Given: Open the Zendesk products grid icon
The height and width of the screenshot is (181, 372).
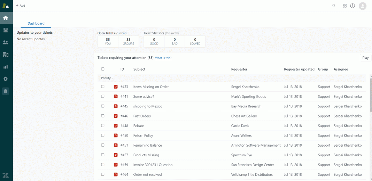Looking at the screenshot, I should (344, 6).
